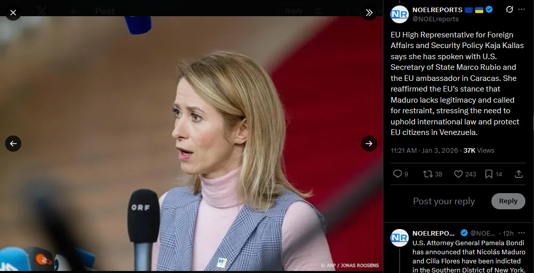Go to next image arrow

369,144
